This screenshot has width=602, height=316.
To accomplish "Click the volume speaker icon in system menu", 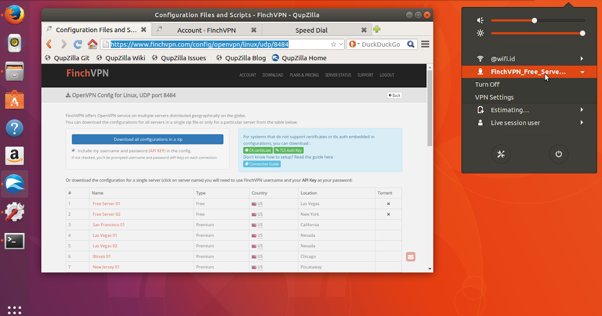I will pos(480,20).
